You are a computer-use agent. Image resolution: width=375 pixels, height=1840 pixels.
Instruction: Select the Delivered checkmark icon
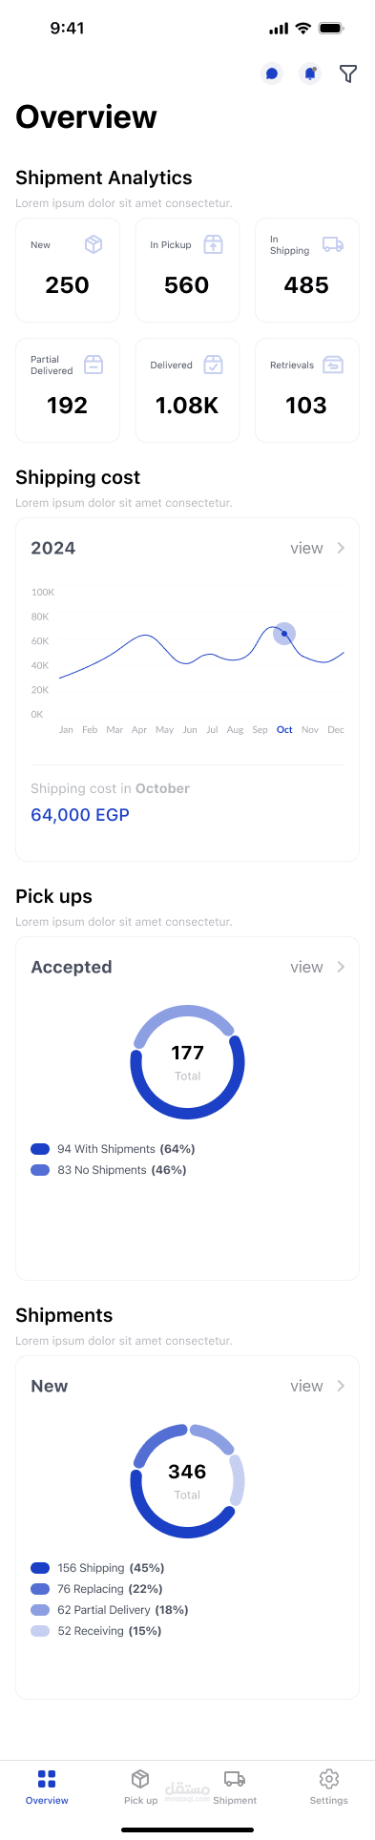(x=214, y=365)
